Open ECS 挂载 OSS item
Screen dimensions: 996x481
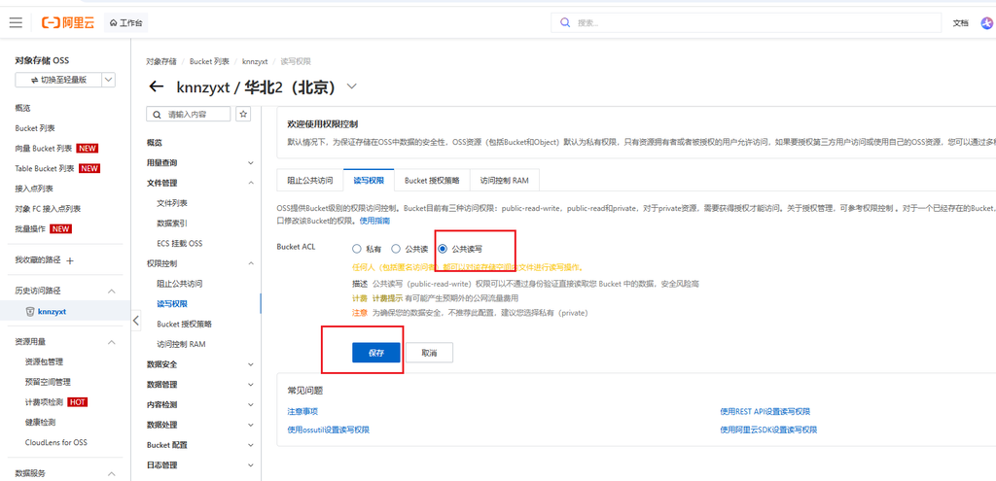point(180,243)
